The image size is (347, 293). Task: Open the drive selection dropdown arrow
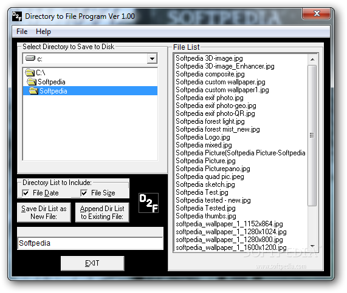coord(152,59)
